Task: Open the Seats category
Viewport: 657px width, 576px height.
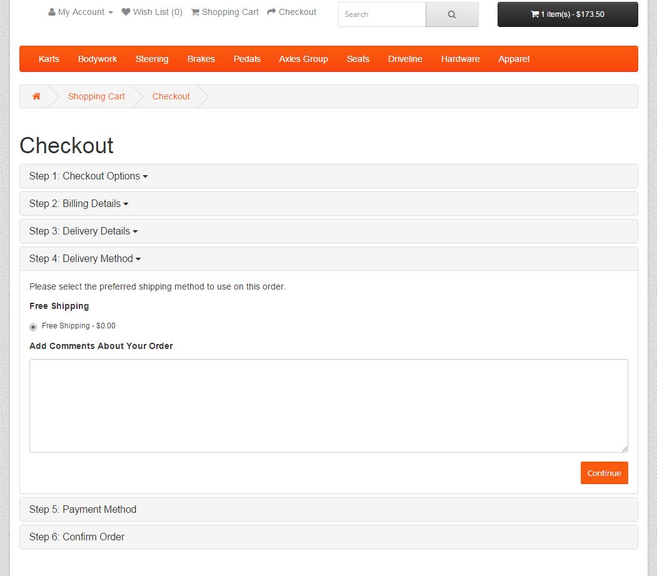Action: 358,59
